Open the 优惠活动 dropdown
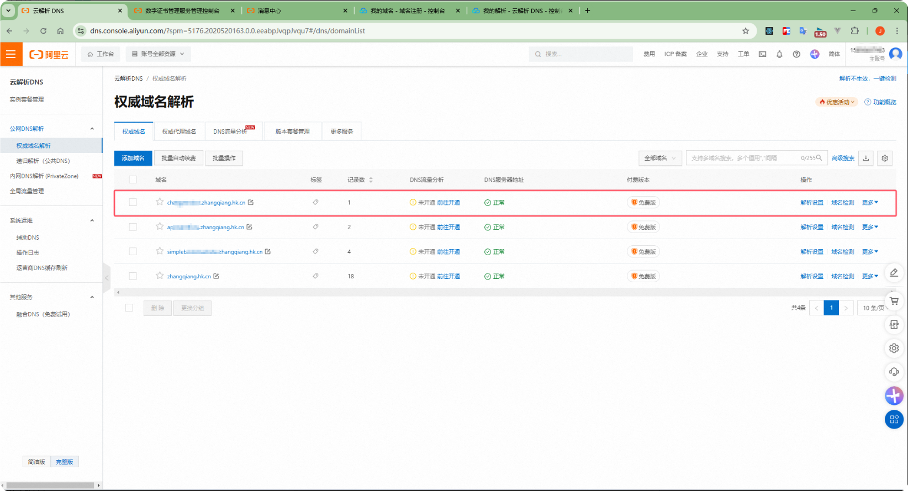 (x=837, y=102)
